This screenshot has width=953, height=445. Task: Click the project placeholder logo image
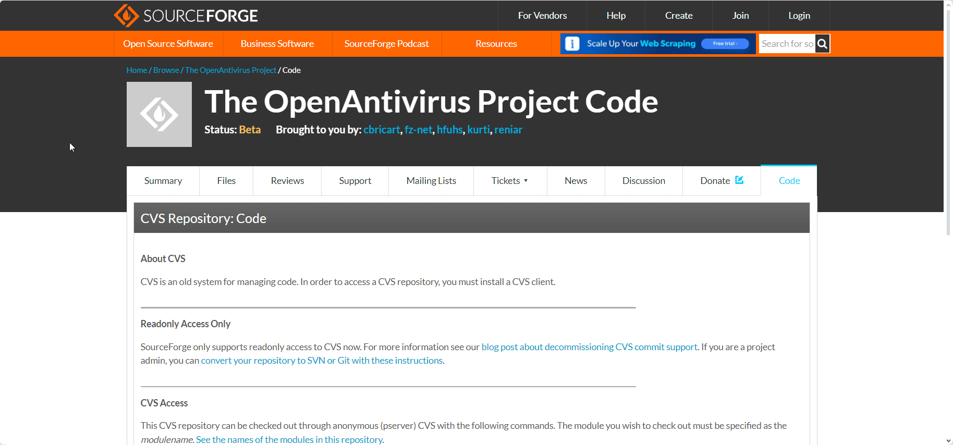click(159, 114)
